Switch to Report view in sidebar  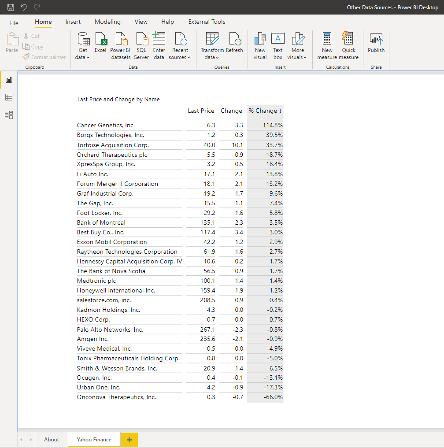click(9, 80)
